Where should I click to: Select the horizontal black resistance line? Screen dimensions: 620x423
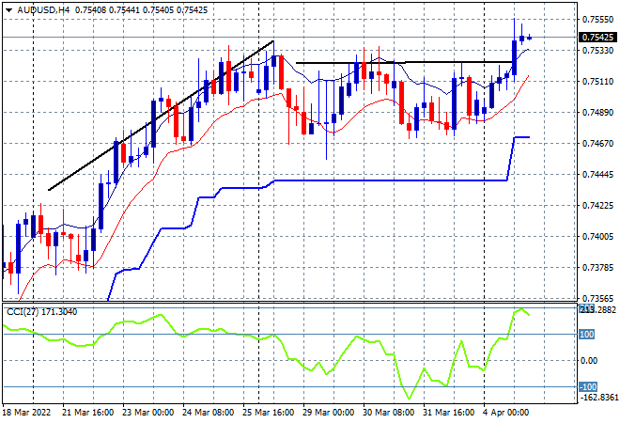[x=404, y=62]
